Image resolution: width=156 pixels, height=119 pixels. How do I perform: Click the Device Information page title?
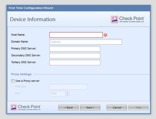point(33,19)
